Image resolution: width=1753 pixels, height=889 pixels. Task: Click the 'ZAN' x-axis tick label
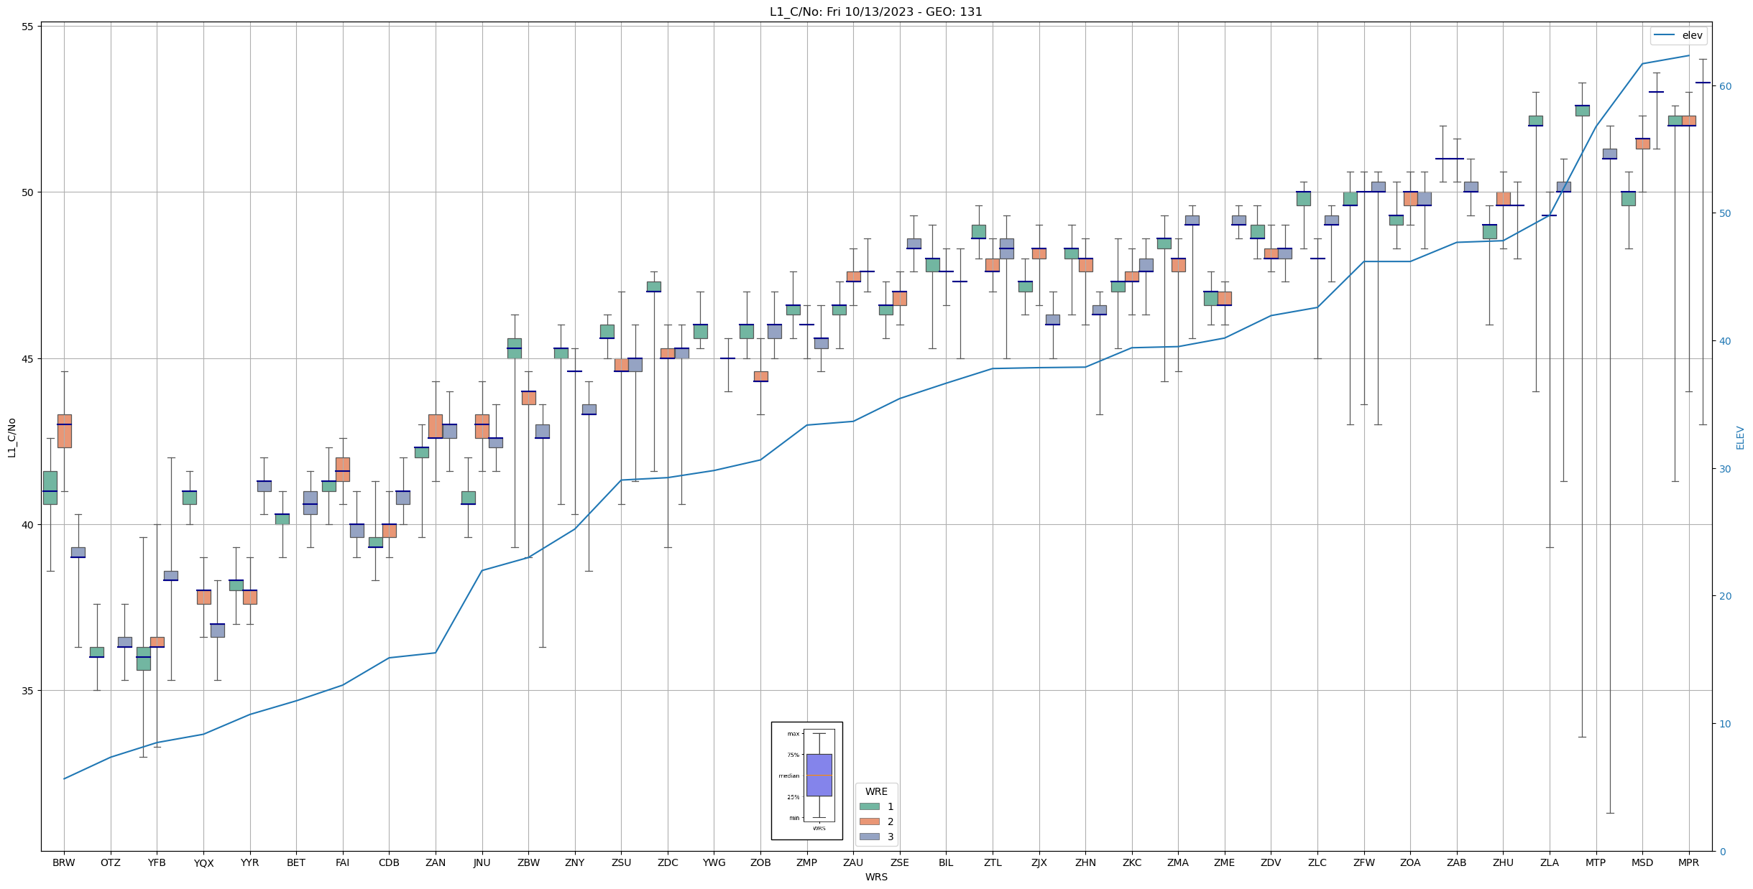click(x=436, y=862)
